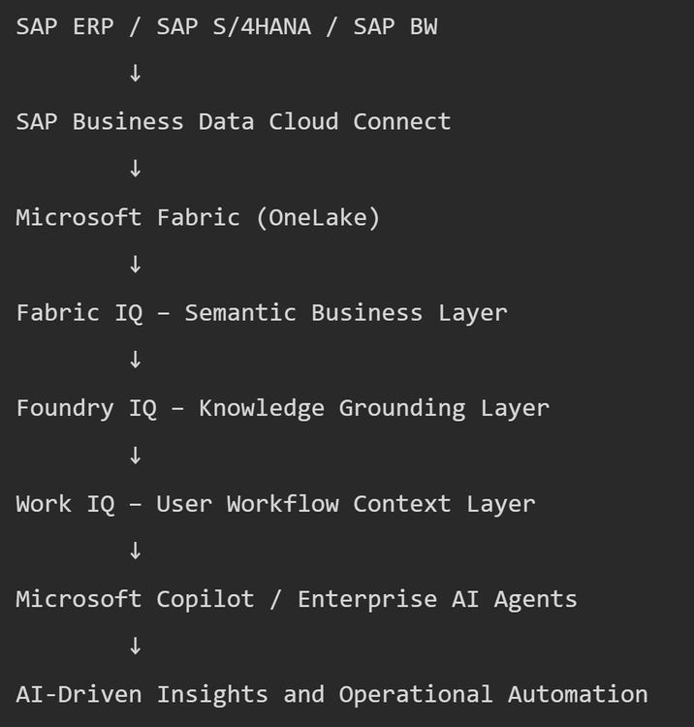Click the Foundry IQ text
This screenshot has width=694, height=727.
pyautogui.click(x=86, y=407)
